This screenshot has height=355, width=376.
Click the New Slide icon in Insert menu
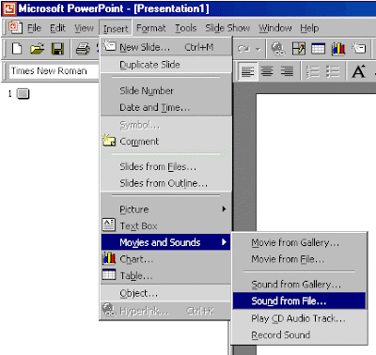[109, 45]
